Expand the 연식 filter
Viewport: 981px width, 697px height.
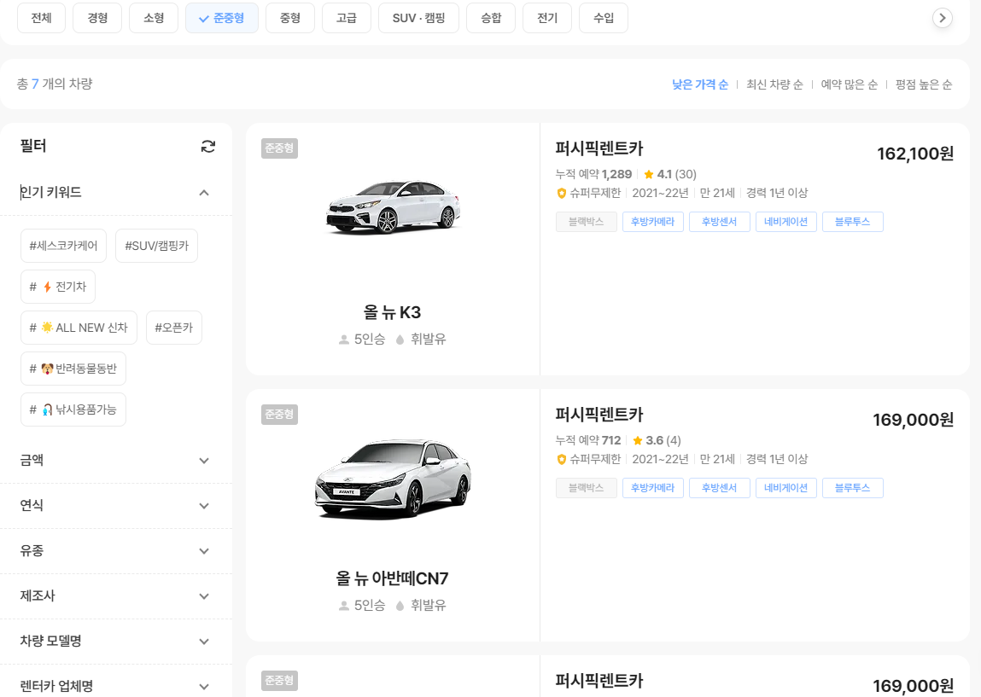pyautogui.click(x=204, y=506)
